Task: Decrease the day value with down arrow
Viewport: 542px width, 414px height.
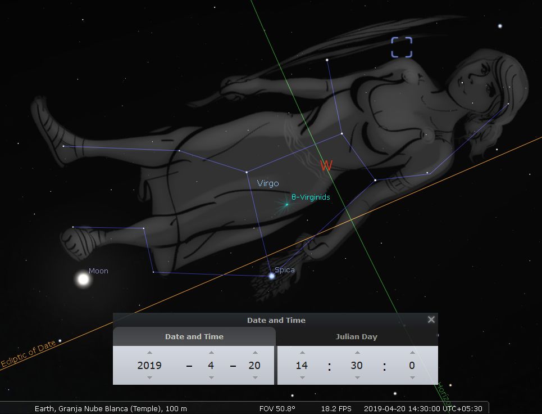Action: (x=255, y=377)
